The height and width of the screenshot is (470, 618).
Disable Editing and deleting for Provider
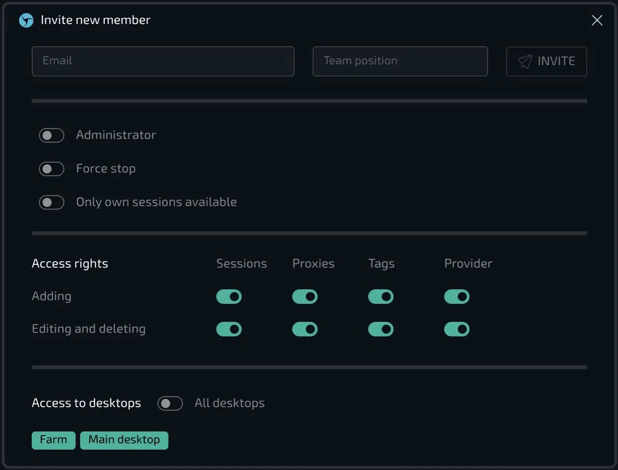(x=456, y=329)
